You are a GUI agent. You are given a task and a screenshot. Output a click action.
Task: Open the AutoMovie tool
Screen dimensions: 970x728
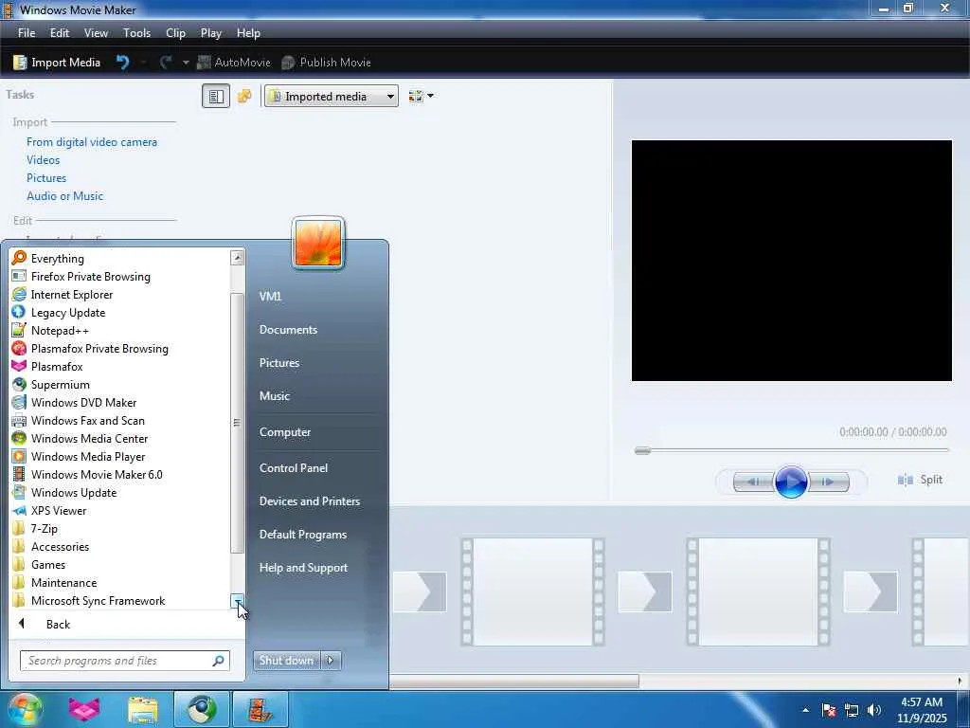[234, 63]
